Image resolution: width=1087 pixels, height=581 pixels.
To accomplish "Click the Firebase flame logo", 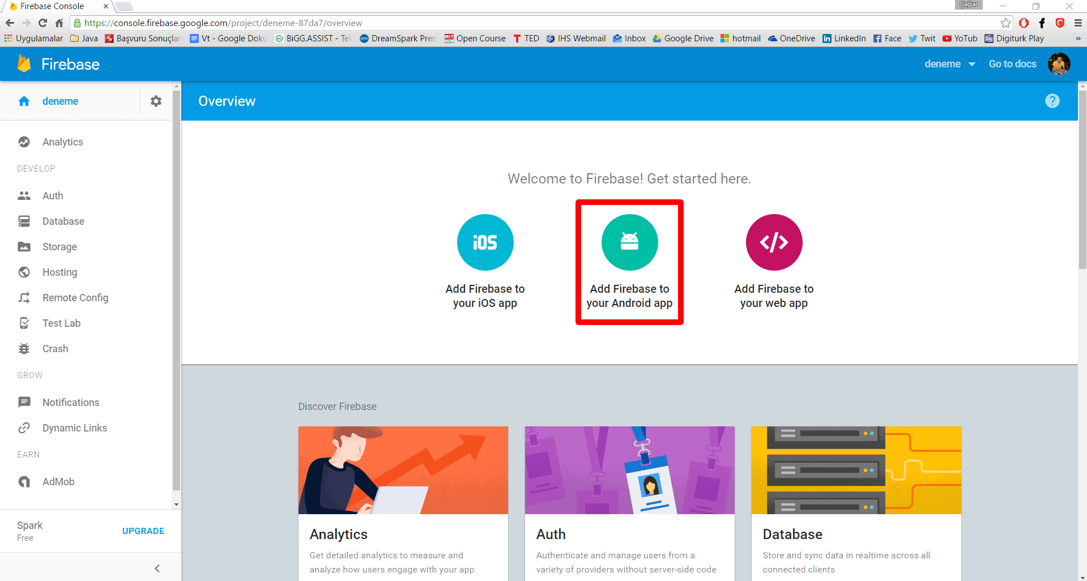I will pos(24,63).
